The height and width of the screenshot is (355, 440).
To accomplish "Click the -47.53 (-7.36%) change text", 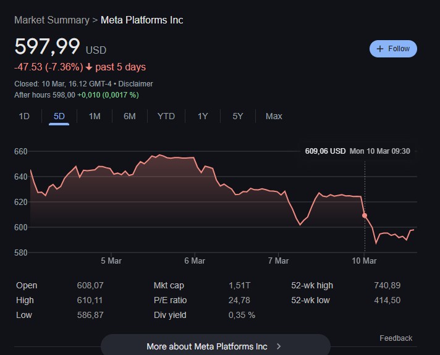I will point(49,67).
